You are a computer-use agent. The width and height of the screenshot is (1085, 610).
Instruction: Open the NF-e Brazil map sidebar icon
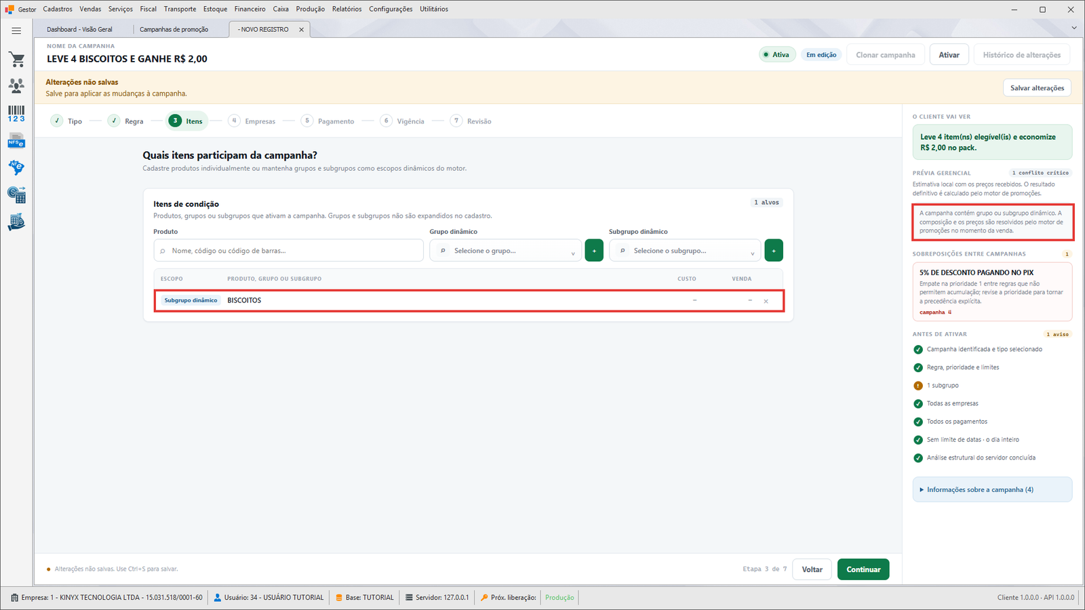point(16,167)
